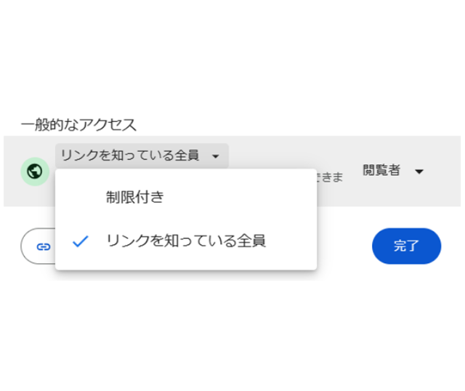The height and width of the screenshot is (391, 465).
Task: Open the 閲覧者 role dropdown
Action: (x=393, y=172)
